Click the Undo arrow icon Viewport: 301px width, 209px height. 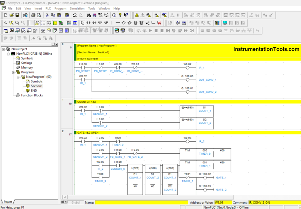[x=75, y=15]
